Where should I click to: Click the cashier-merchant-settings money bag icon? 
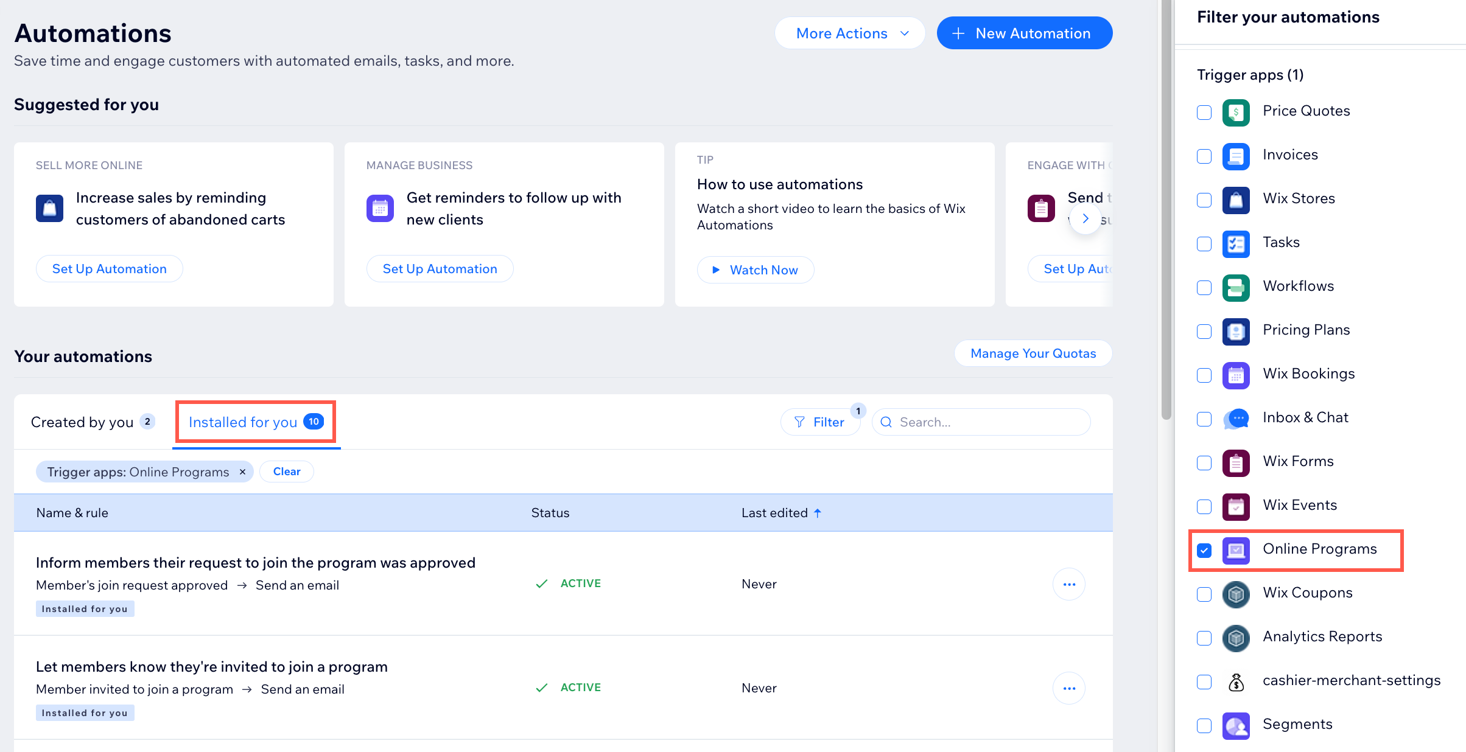pyautogui.click(x=1236, y=681)
